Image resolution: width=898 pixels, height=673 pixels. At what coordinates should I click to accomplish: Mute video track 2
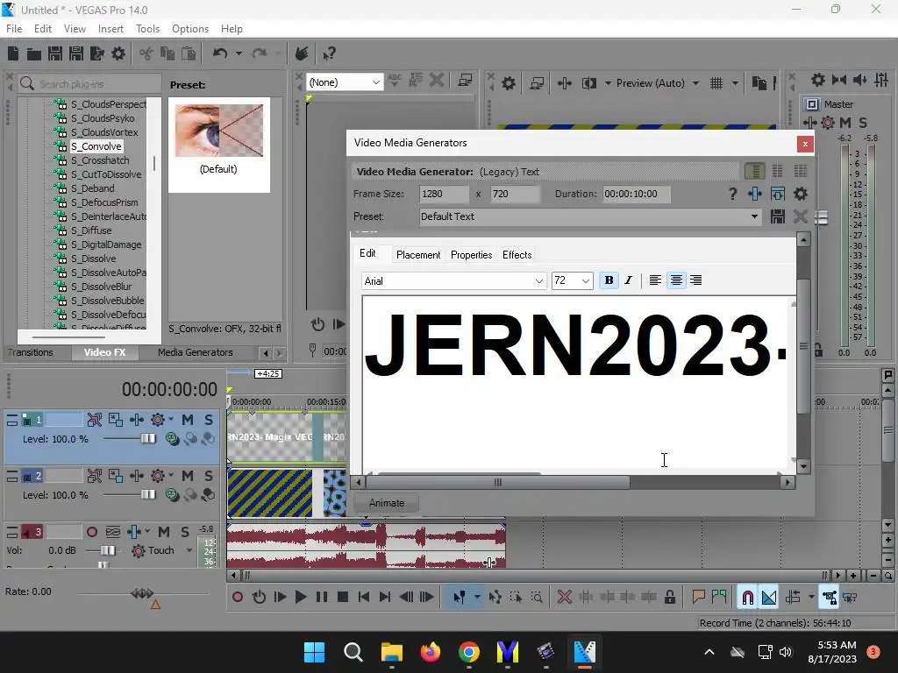click(x=188, y=476)
